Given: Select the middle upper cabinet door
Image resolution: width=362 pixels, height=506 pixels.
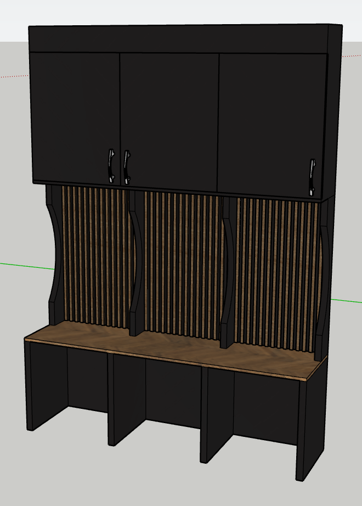Looking at the screenshot, I should 169,122.
